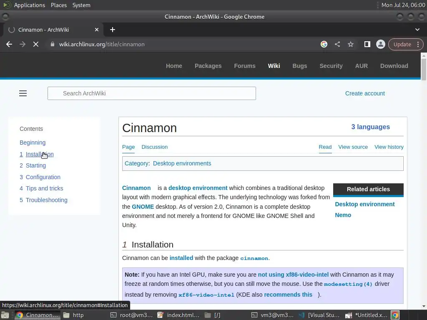Open the Home link in Arch navigation
The height and width of the screenshot is (320, 427).
[x=174, y=66]
